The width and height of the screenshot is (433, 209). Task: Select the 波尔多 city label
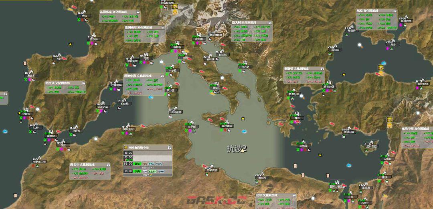point(94,39)
